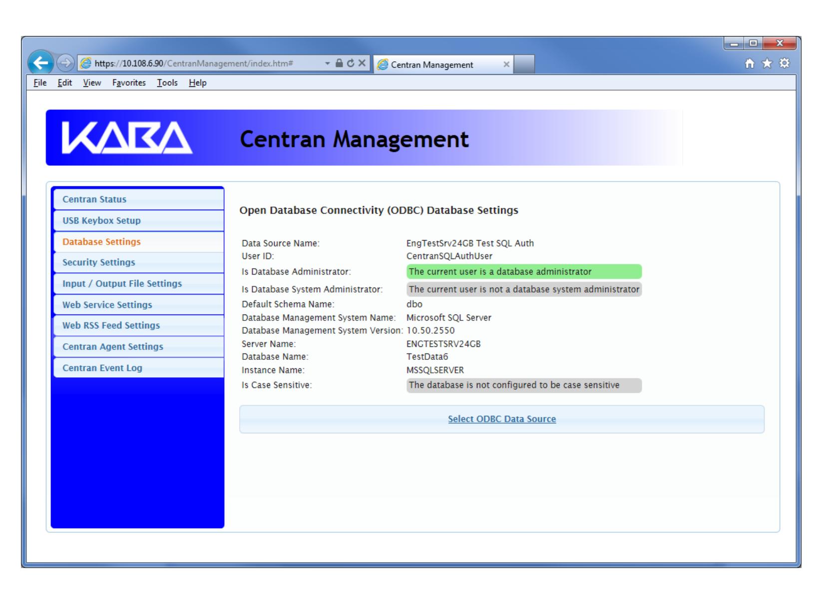The width and height of the screenshot is (815, 591).
Task: Open the address bar autocomplete dropdown arrow
Action: pos(327,64)
